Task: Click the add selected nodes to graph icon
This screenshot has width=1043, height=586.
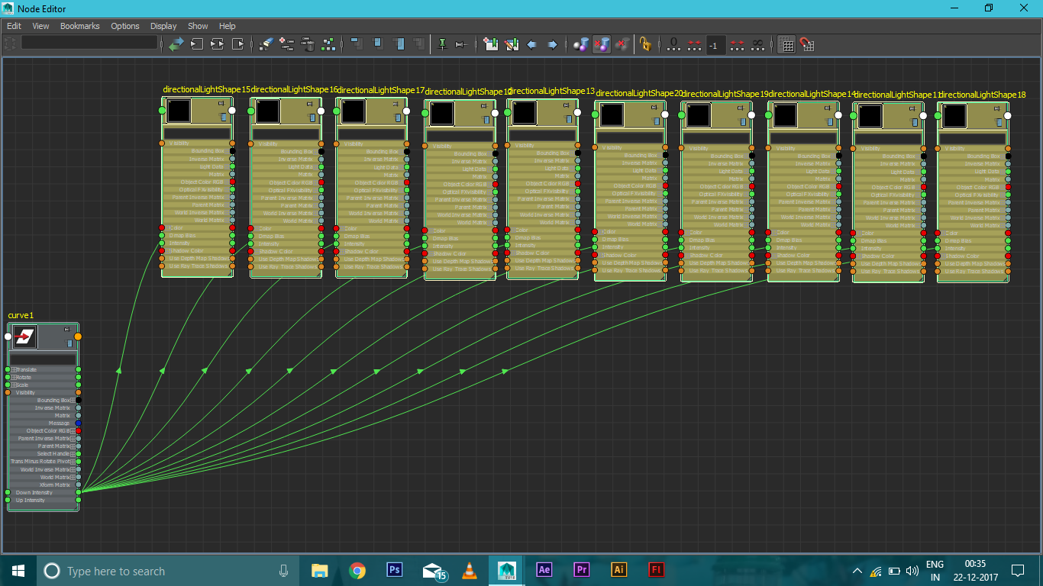Action: pos(287,44)
